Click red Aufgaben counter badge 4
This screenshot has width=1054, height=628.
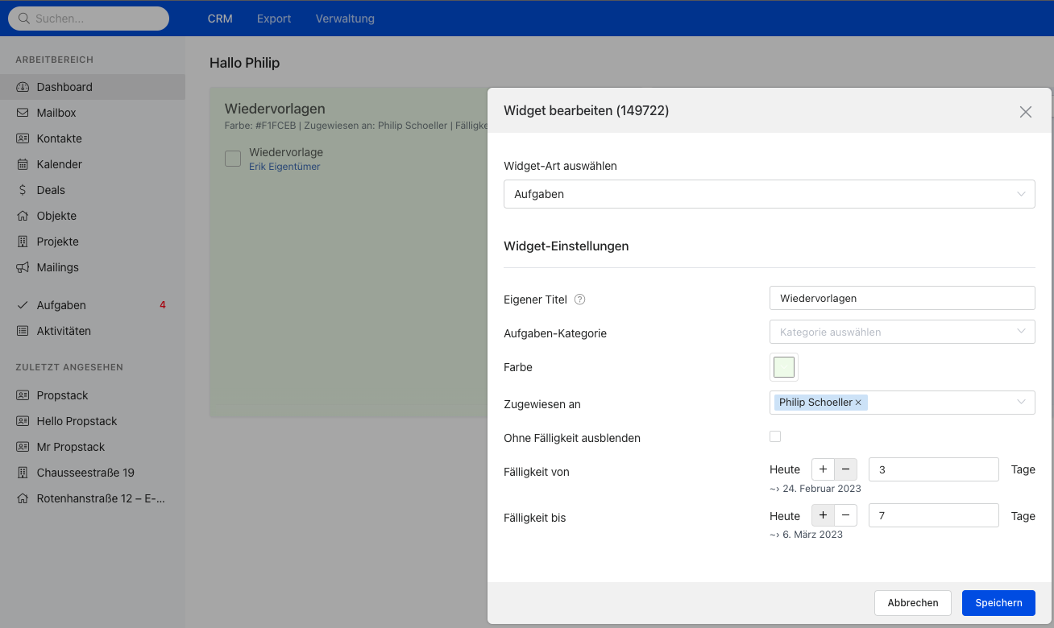163,305
